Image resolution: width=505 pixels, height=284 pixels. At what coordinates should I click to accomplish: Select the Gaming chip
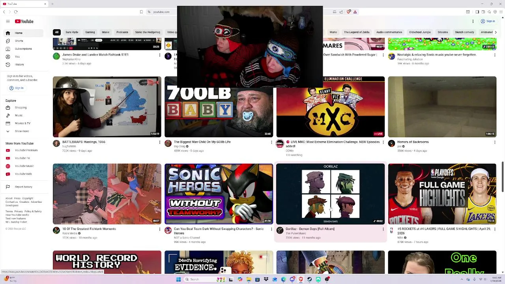pos(90,32)
